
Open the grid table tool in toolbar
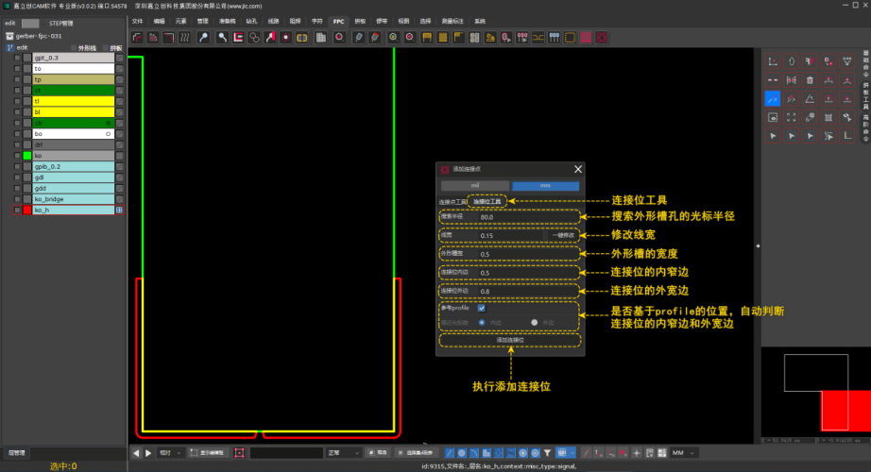pyautogui.click(x=320, y=38)
